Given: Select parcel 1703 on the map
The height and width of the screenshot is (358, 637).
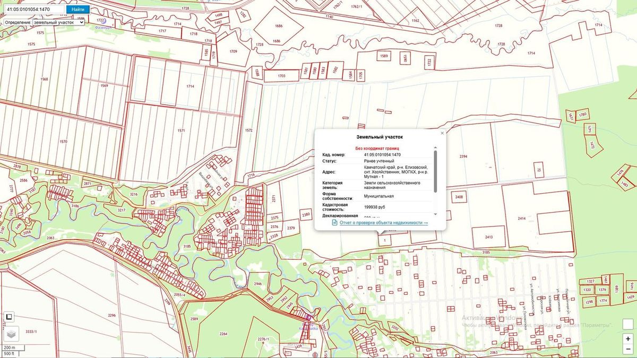Looking at the screenshot, I should click(x=281, y=76).
